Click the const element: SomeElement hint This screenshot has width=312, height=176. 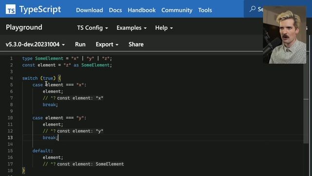(91, 164)
